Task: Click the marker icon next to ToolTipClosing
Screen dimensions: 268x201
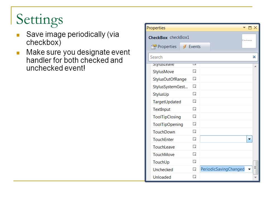Action: pyautogui.click(x=195, y=116)
